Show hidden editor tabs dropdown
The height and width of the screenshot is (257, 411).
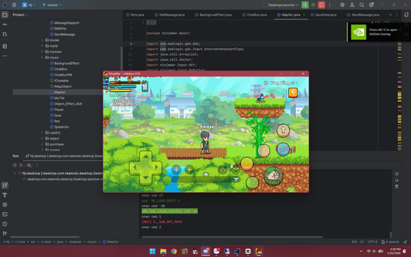click(390, 15)
